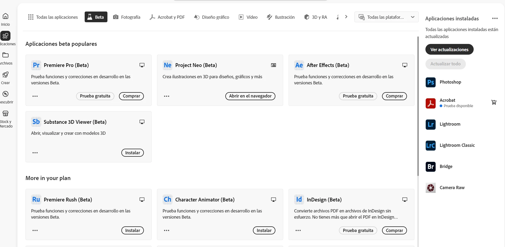The image size is (505, 247).
Task: Click the Premiere Rush (Beta) icon
Action: (36, 200)
